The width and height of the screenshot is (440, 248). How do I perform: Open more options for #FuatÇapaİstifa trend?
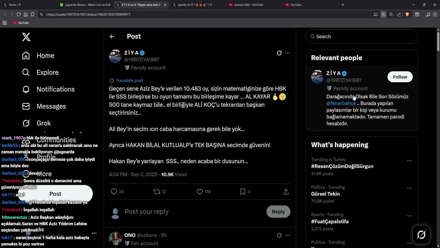[x=409, y=216]
